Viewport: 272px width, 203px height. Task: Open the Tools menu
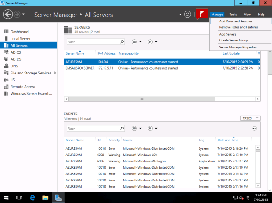pos(233,15)
